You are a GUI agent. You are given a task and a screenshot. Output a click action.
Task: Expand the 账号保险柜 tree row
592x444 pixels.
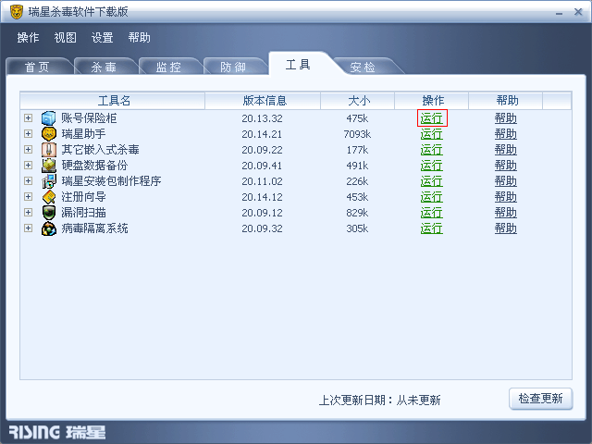29,118
